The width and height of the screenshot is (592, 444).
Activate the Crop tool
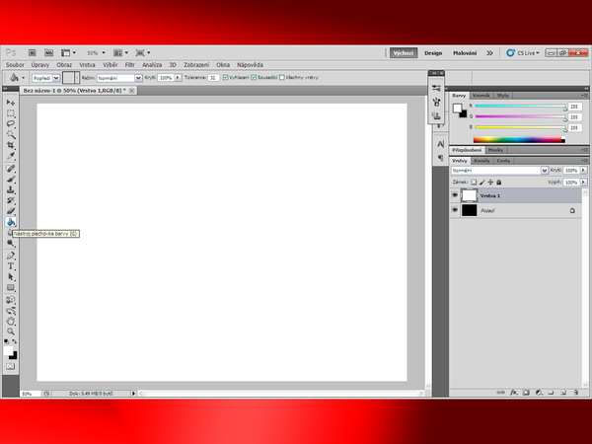pos(11,145)
